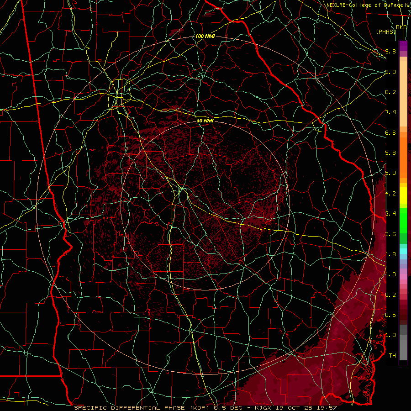Click the 3.4 legend value
Screen dimensions: 411x411
tap(390, 214)
